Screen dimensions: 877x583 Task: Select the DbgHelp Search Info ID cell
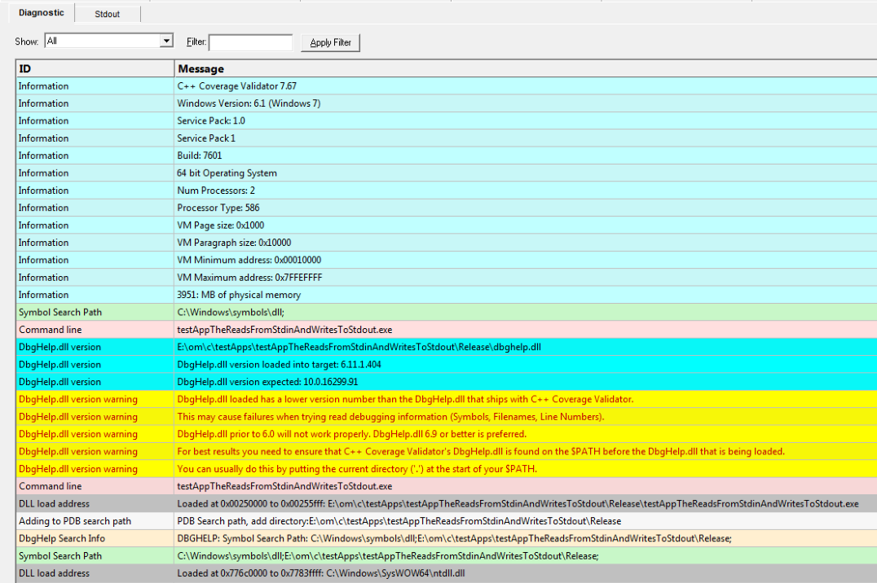tap(95, 538)
